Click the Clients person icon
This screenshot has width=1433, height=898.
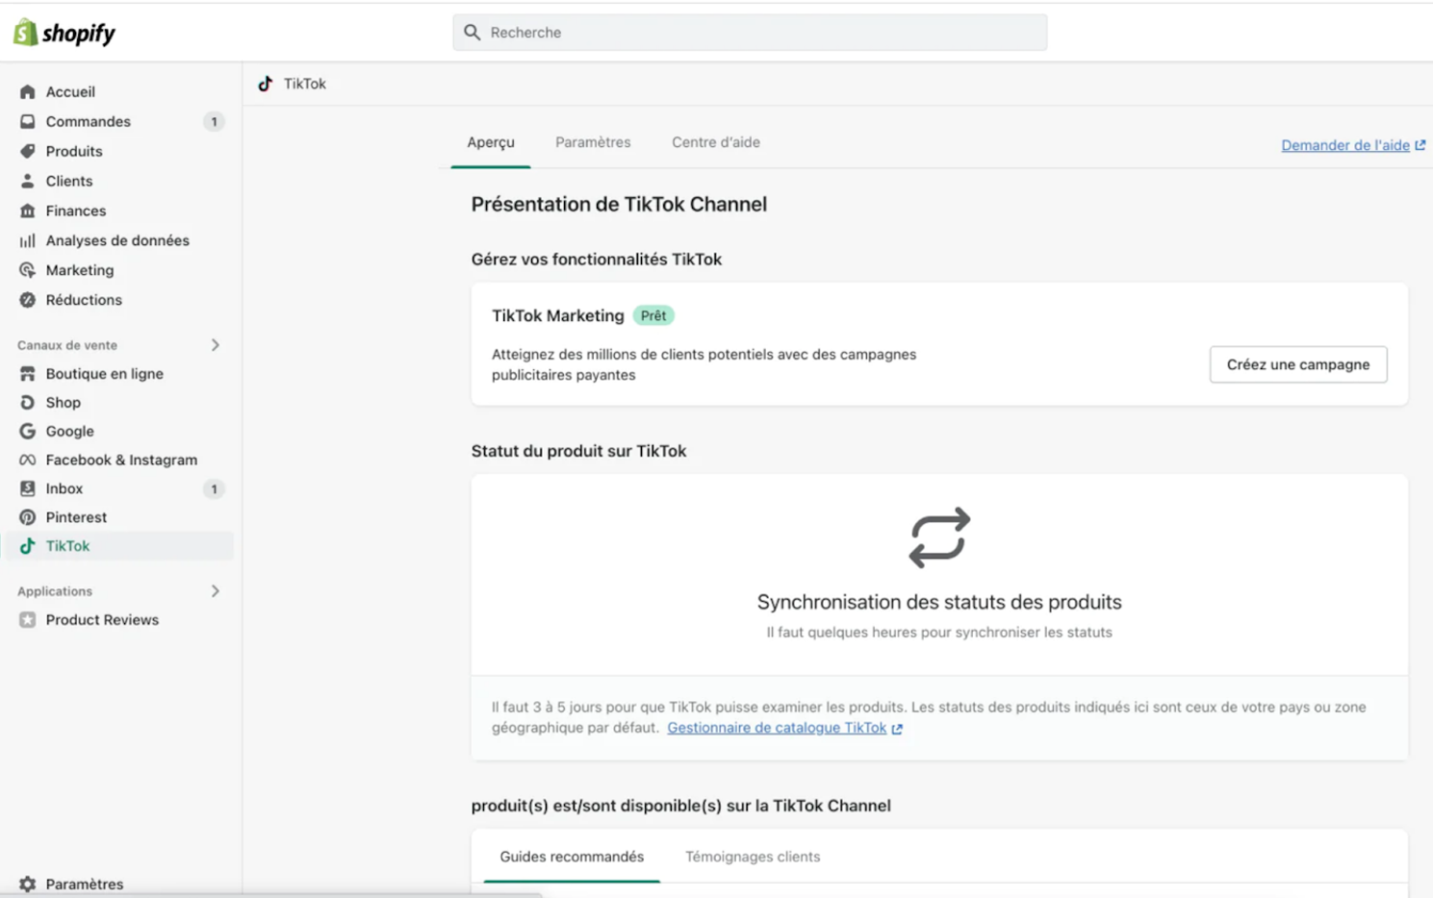tap(28, 181)
